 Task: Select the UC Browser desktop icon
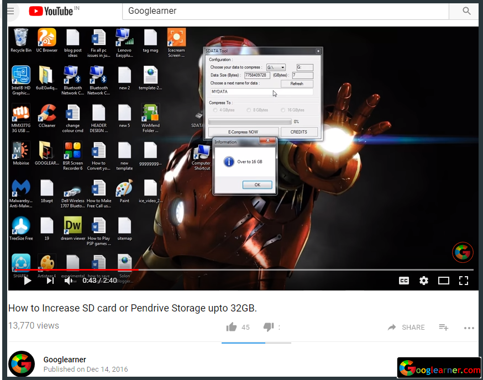pos(47,40)
